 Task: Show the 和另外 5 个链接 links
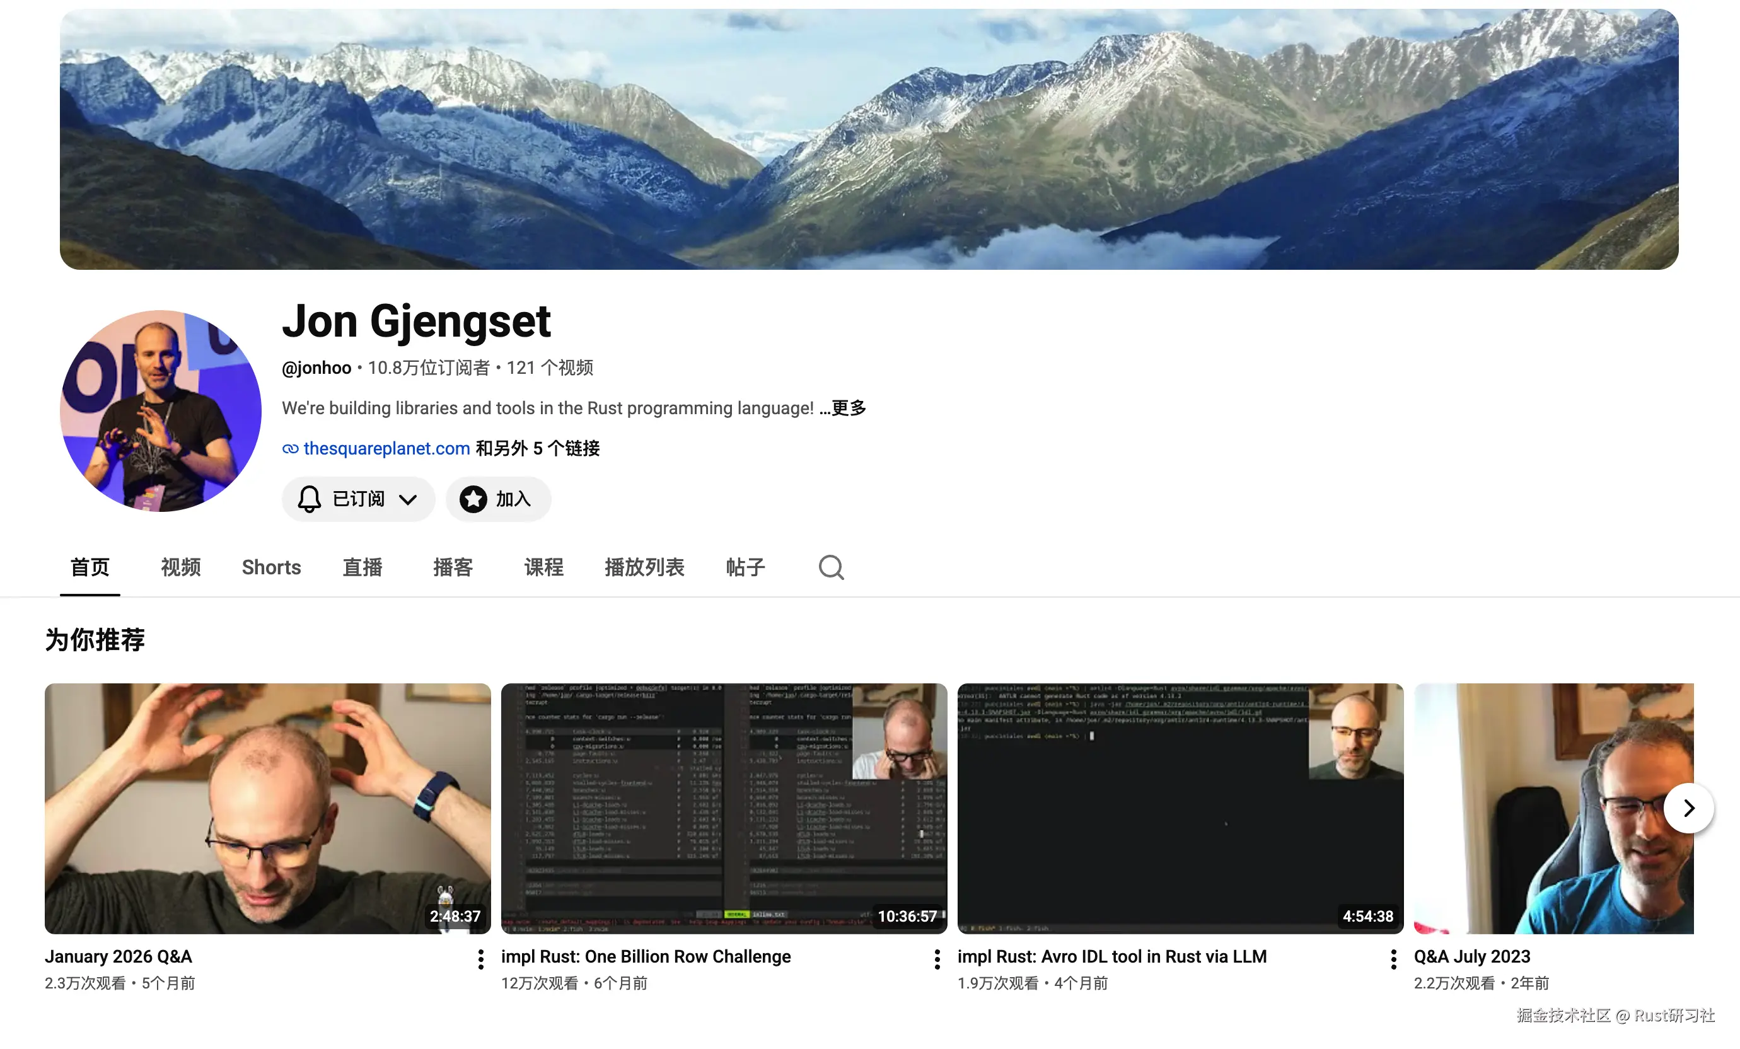[x=537, y=448]
